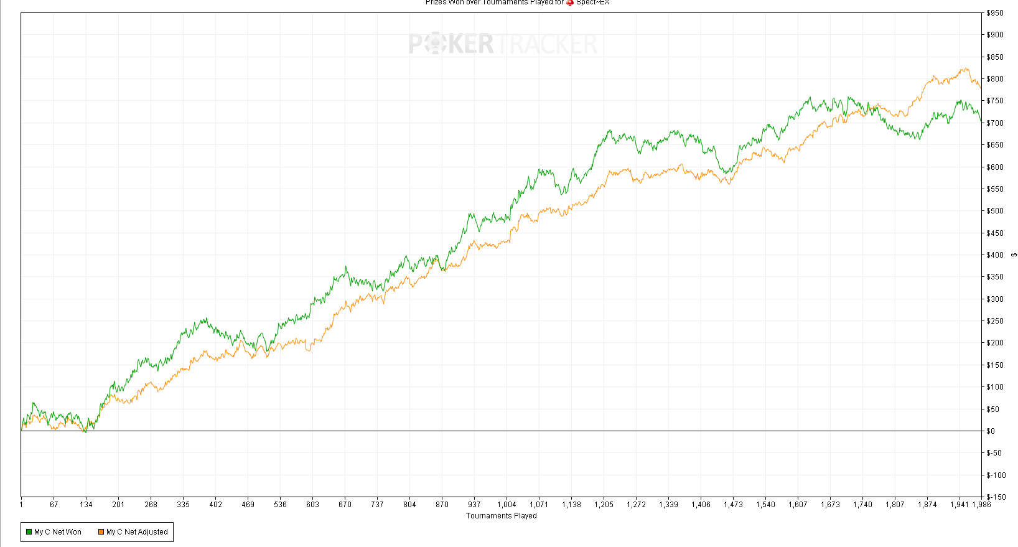This screenshot has height=547, width=1018.
Task: Click the 1,004 tick on the x-axis
Action: [x=507, y=505]
